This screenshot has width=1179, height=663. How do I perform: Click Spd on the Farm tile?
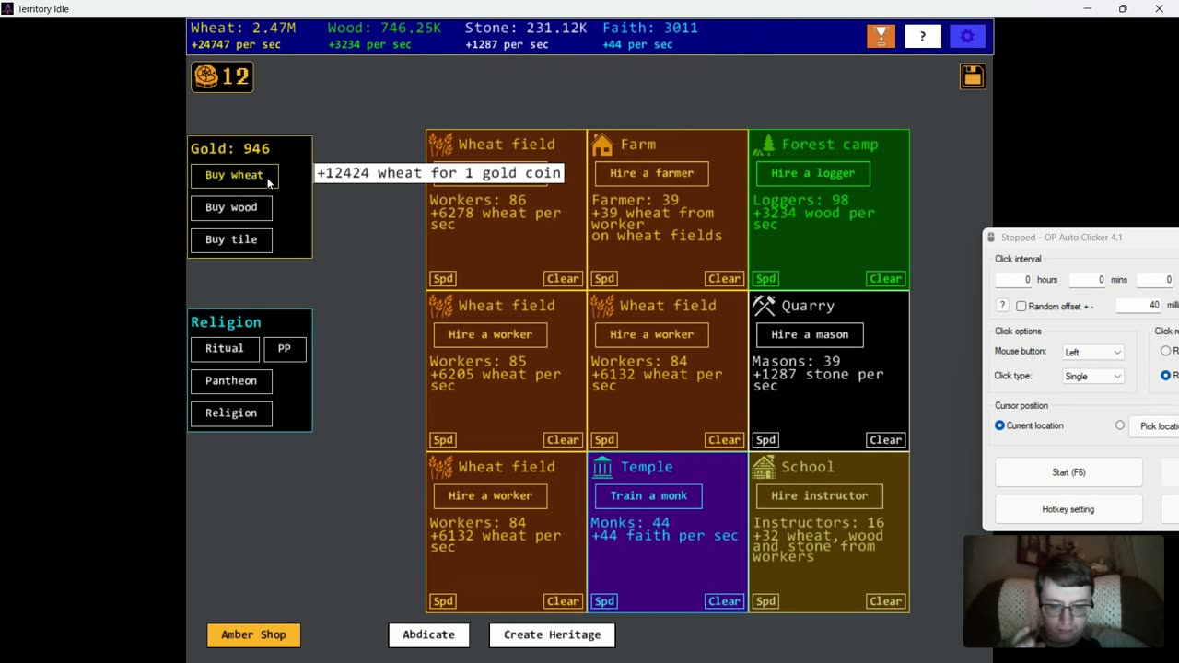(604, 278)
